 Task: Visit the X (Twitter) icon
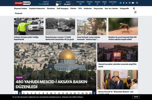(126, 3)
